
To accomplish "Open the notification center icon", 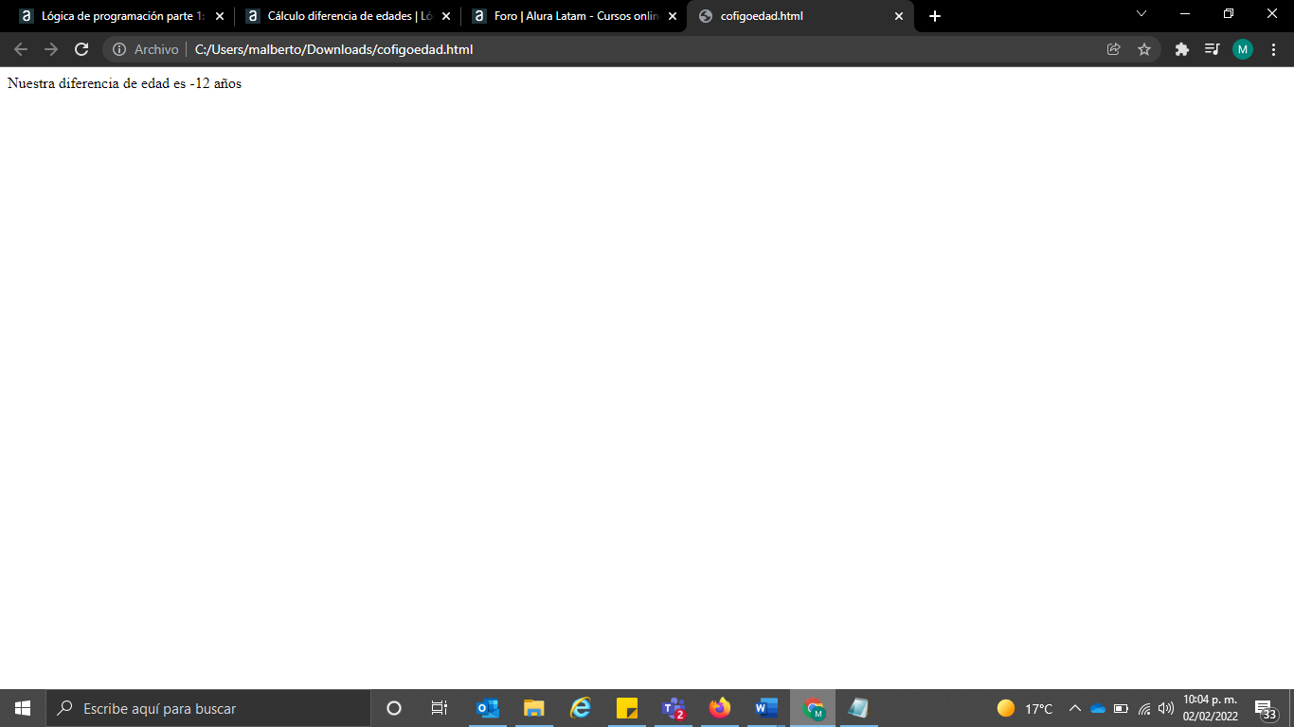I will [1266, 708].
